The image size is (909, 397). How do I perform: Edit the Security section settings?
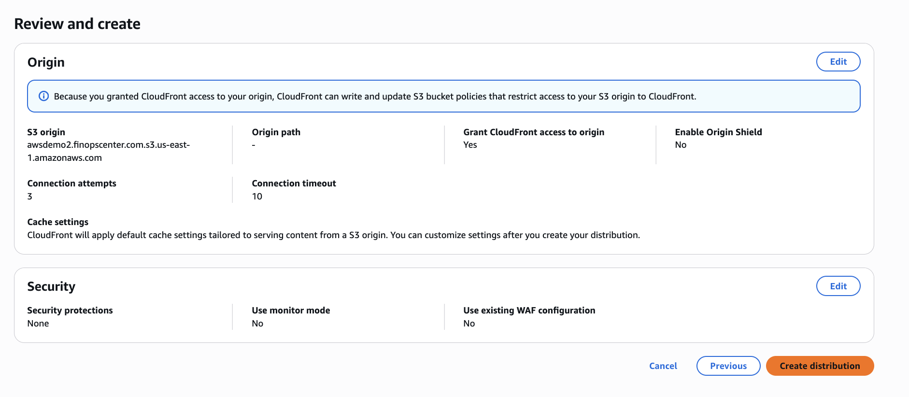click(x=838, y=286)
